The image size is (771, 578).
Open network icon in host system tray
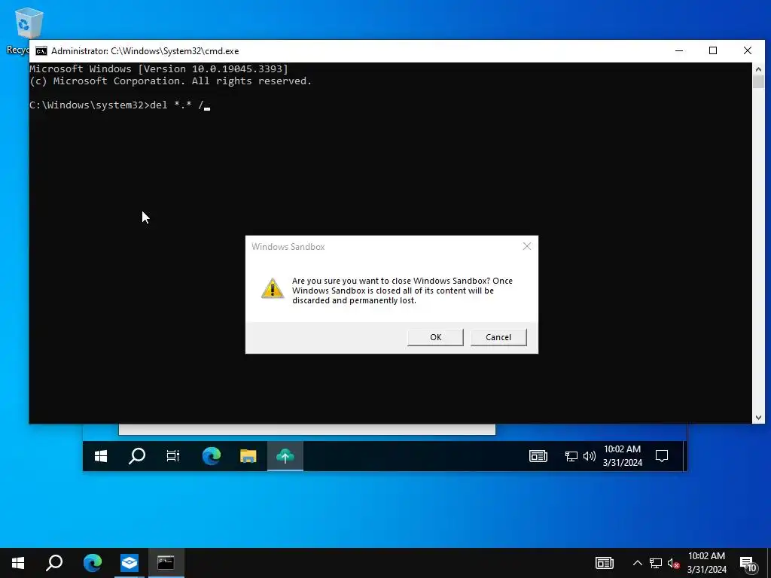click(656, 563)
